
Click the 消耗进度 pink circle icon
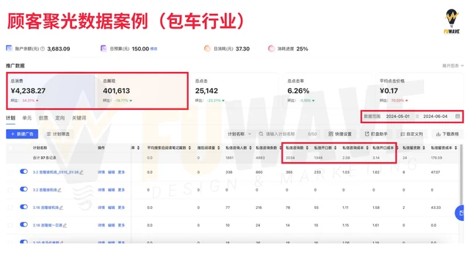[271, 48]
